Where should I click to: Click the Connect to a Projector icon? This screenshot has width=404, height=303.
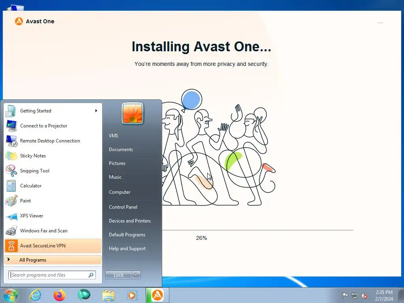click(x=11, y=126)
